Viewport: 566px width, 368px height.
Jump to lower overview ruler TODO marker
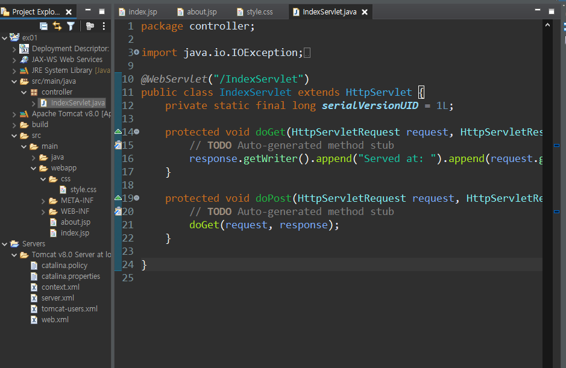point(557,212)
